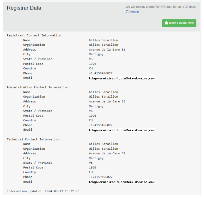The image size is (204, 198).
Task: Click the WHOIS 30 days notice text
Action: point(161,7)
